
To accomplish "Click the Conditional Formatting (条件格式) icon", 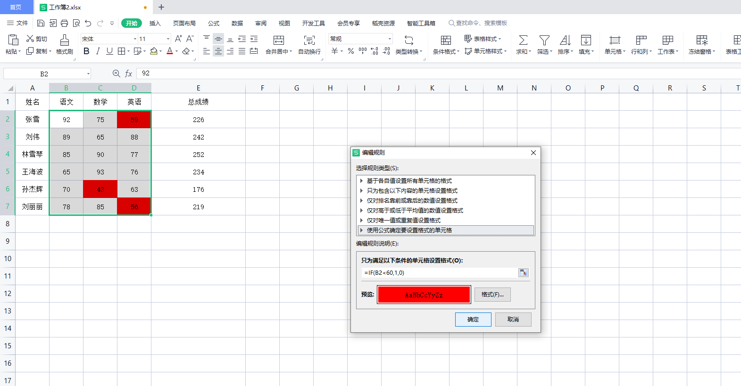I will 446,41.
